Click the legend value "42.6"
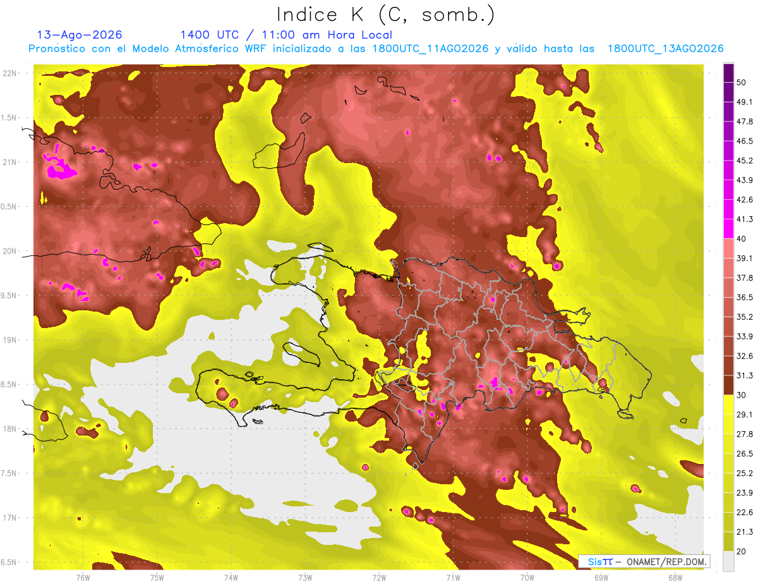The image size is (758, 586). coord(745,200)
